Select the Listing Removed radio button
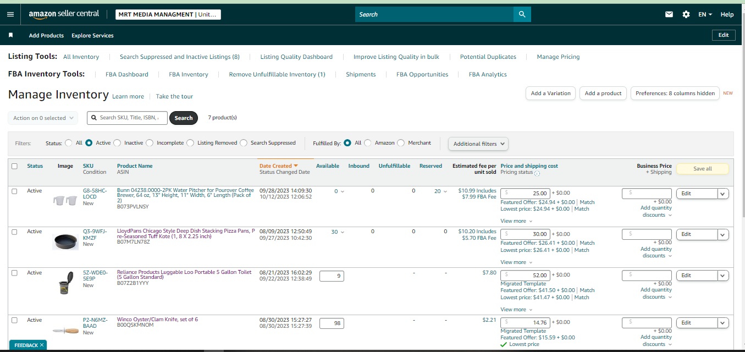Image resolution: width=745 pixels, height=352 pixels. coord(190,143)
